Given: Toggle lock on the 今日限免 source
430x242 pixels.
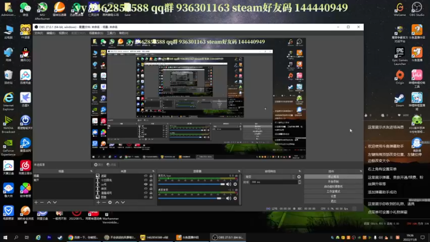Looking at the screenshot, I should point(151,180).
